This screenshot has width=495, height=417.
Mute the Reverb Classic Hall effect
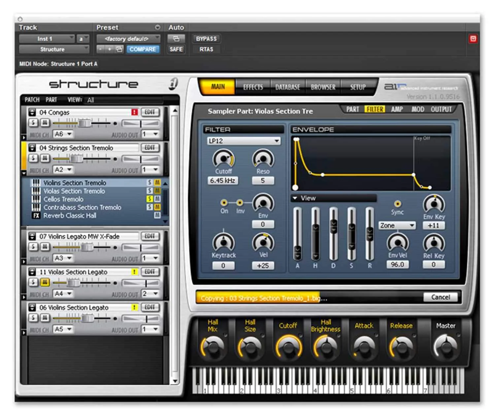157,215
